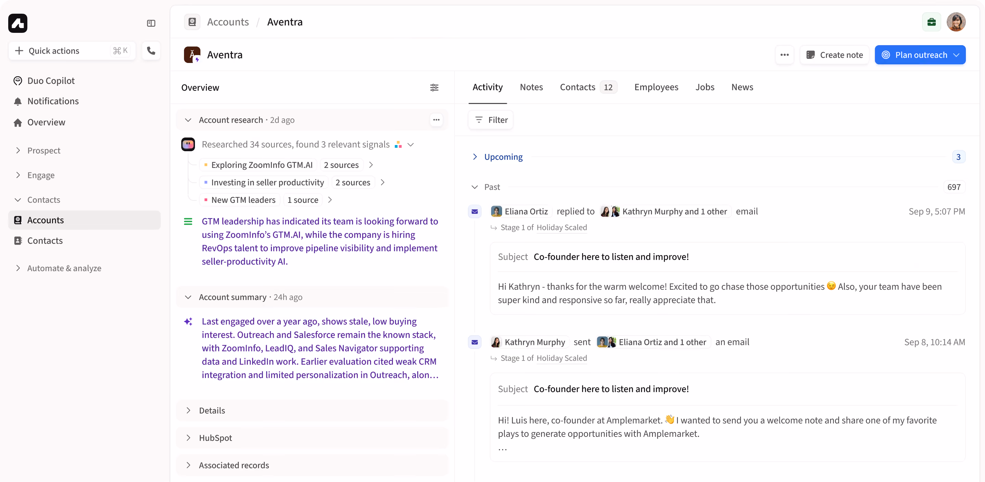Screen dimensions: 985x482
Task: Switch to the Notes tab
Action: pyautogui.click(x=531, y=87)
